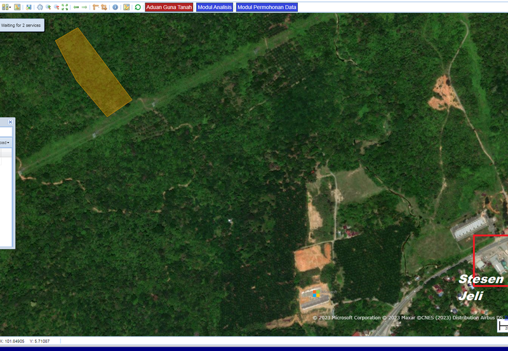Select the yellow highlighted polygon on map
The image size is (508, 351).
[93, 73]
